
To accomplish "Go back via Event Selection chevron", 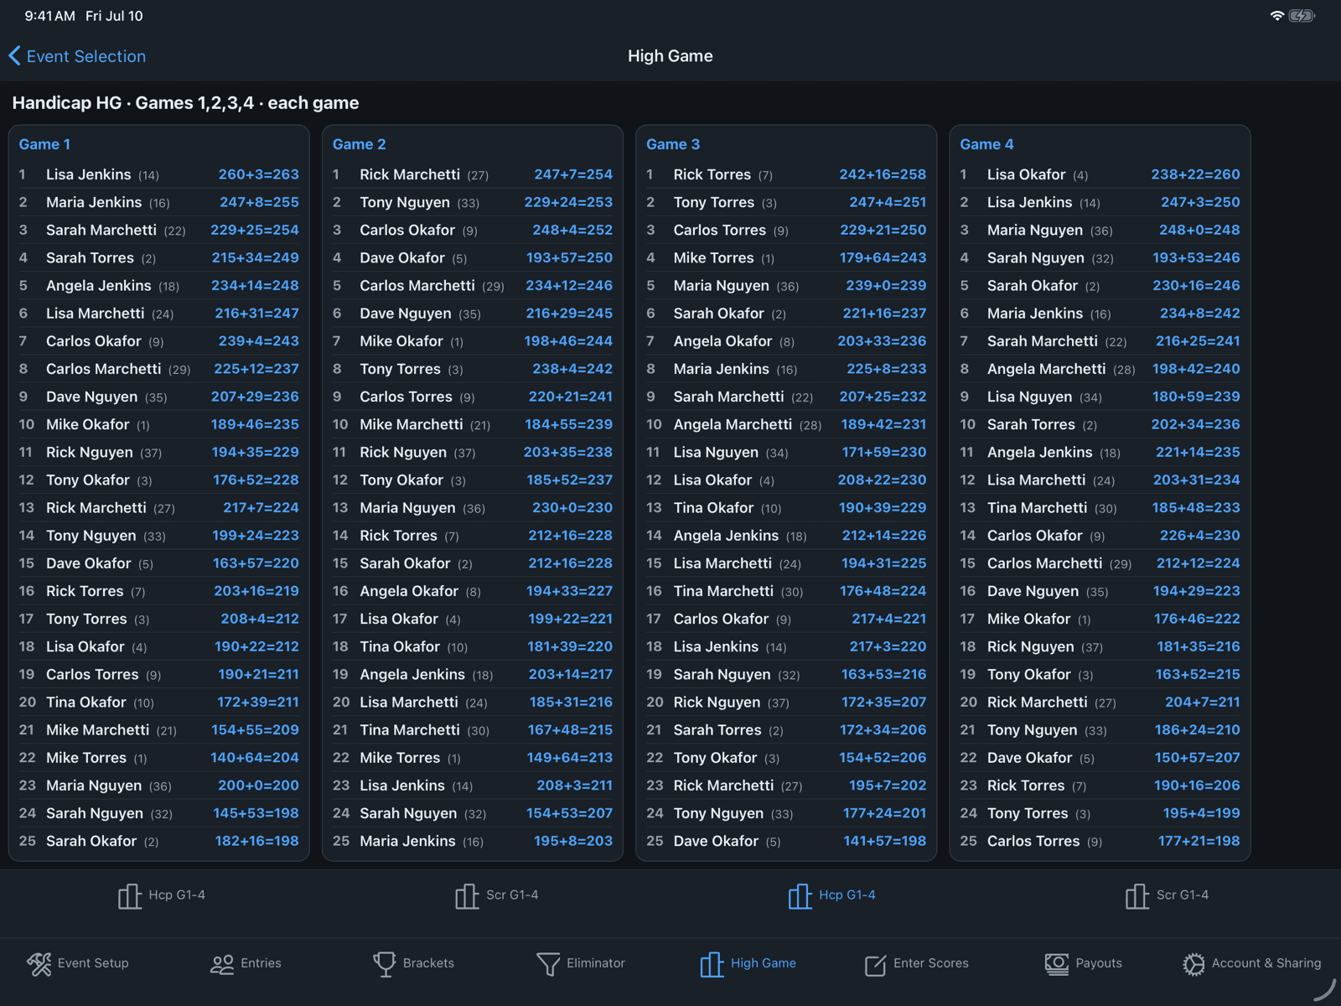I will [14, 56].
